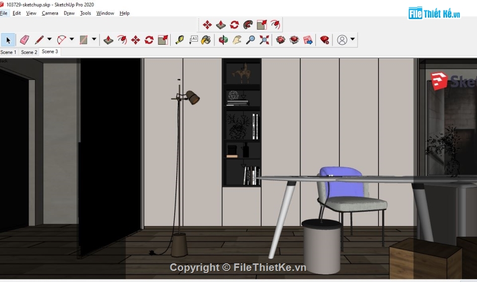Select Scale tool in main toolbar
Screen dimensions: 477x282
click(163, 40)
